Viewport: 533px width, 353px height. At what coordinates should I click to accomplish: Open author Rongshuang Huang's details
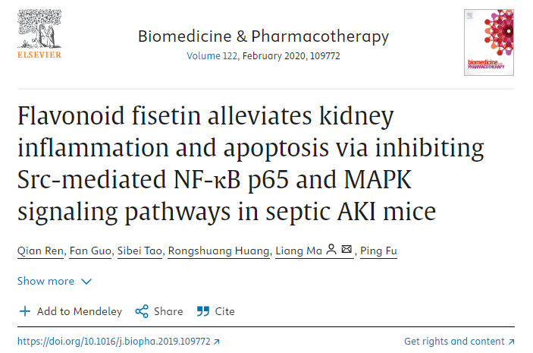(x=218, y=251)
